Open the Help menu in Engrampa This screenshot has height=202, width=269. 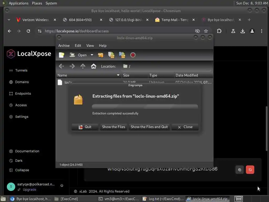coord(103,46)
